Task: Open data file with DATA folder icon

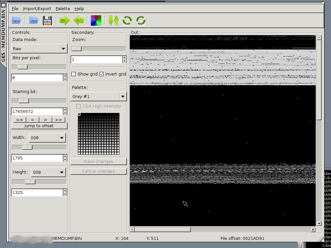Action: [16, 21]
